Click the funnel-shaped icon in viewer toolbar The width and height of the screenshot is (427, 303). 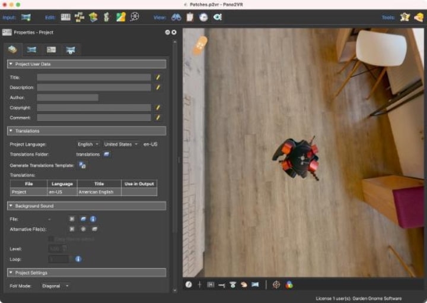pyautogui.click(x=232, y=285)
